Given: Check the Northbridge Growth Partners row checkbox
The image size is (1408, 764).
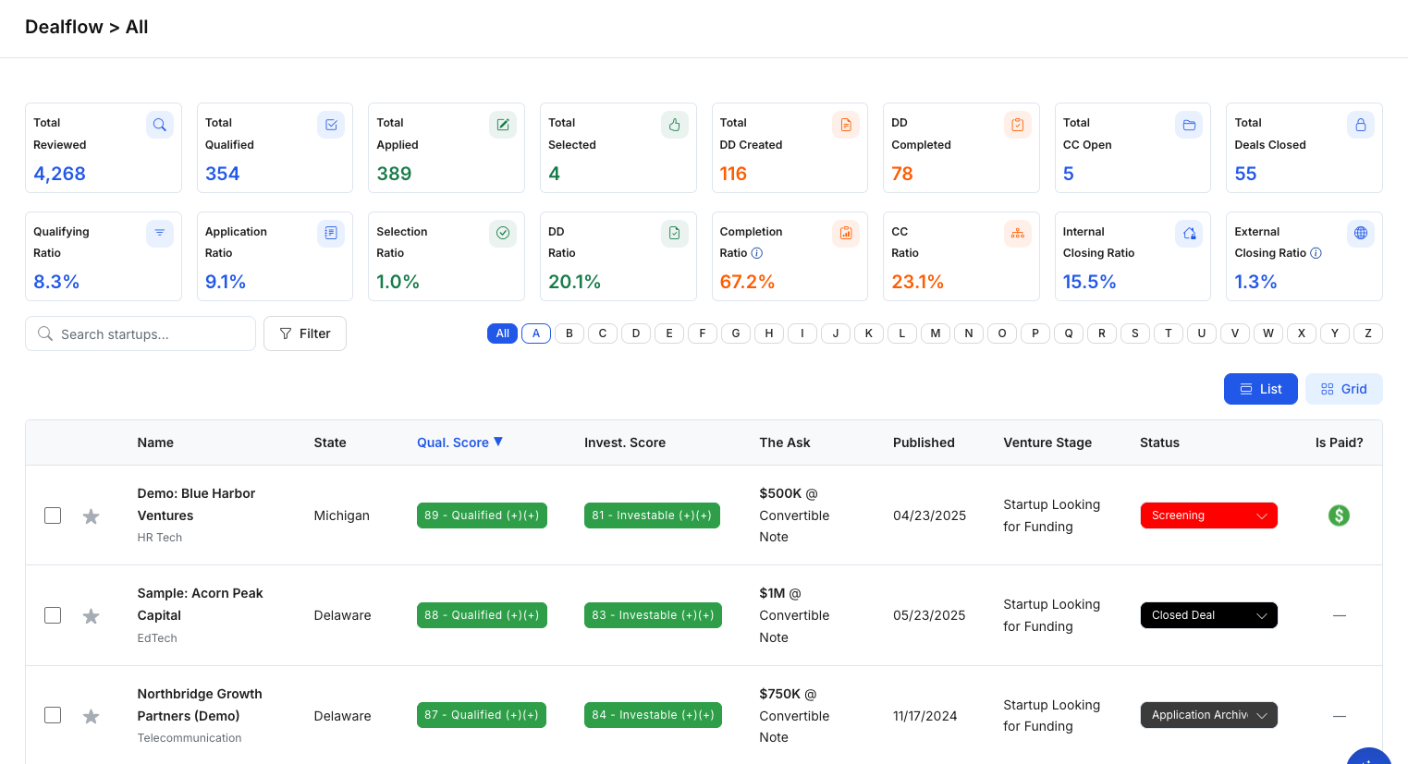Looking at the screenshot, I should [x=53, y=715].
